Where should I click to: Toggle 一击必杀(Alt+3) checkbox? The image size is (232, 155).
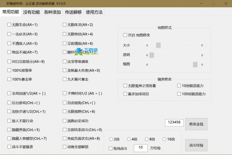(x=9, y=34)
